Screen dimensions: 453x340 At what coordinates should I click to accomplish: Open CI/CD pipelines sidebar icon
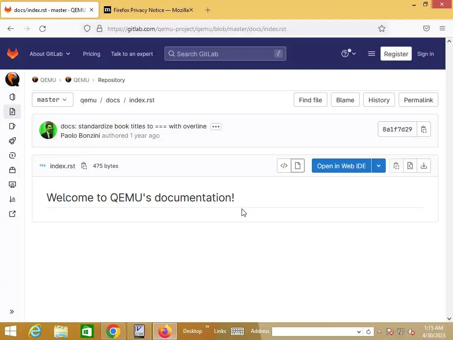click(12, 155)
